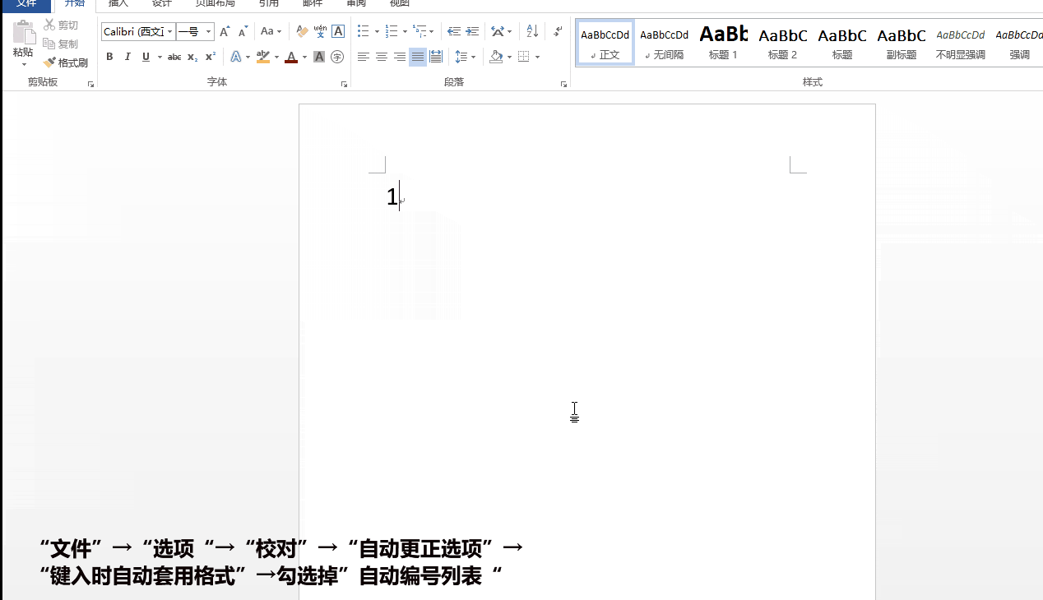The height and width of the screenshot is (600, 1043).
Task: Expand the borders dropdown arrow
Action: pos(537,57)
